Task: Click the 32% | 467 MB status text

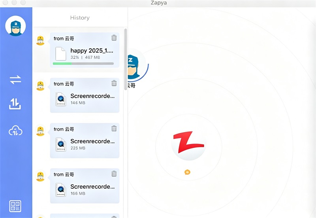Action: point(85,57)
